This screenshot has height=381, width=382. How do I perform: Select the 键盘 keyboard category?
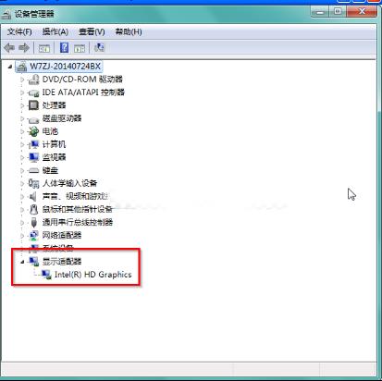pyautogui.click(x=50, y=170)
